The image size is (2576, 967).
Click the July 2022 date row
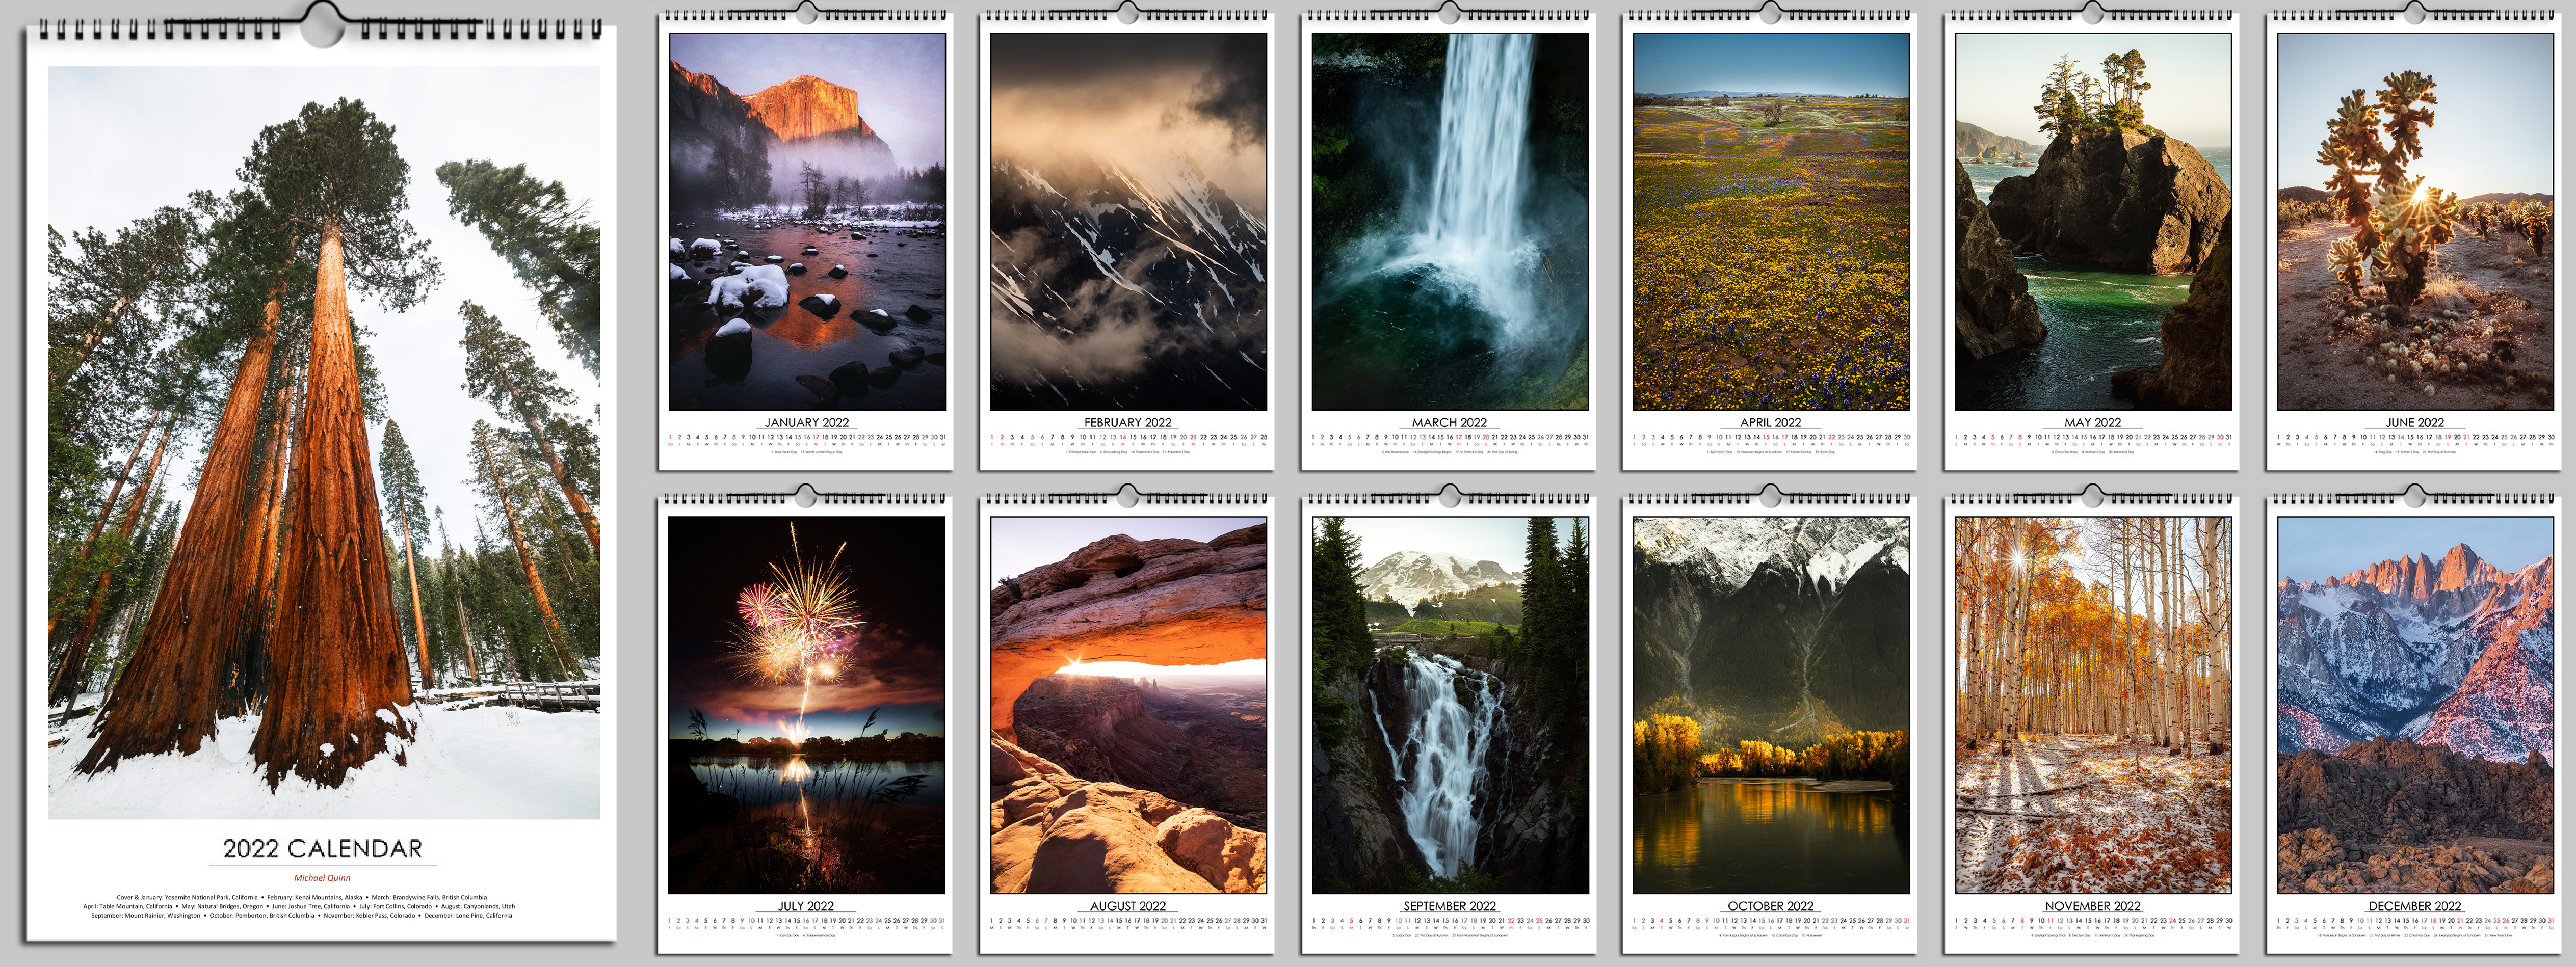806,920
